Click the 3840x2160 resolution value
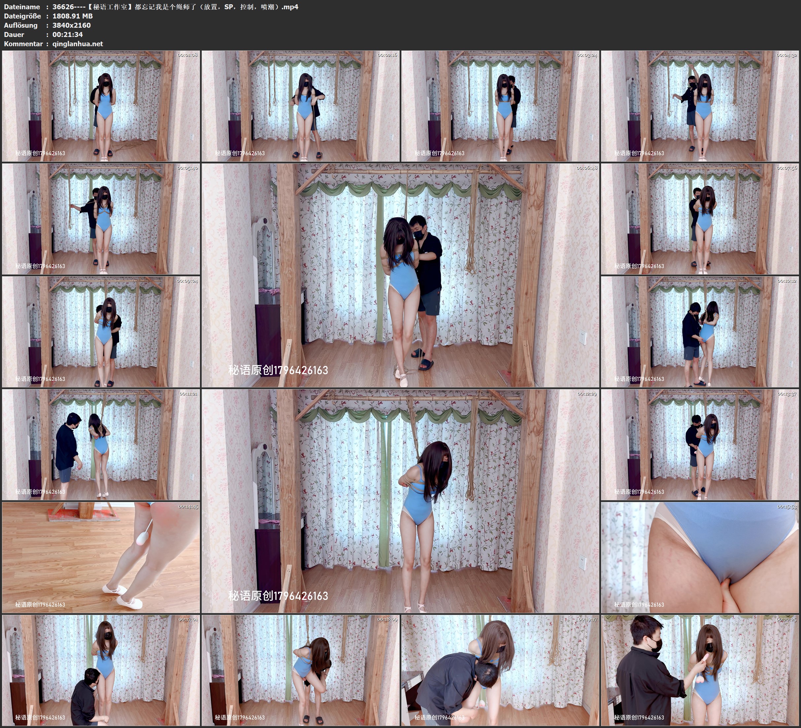 tap(72, 25)
